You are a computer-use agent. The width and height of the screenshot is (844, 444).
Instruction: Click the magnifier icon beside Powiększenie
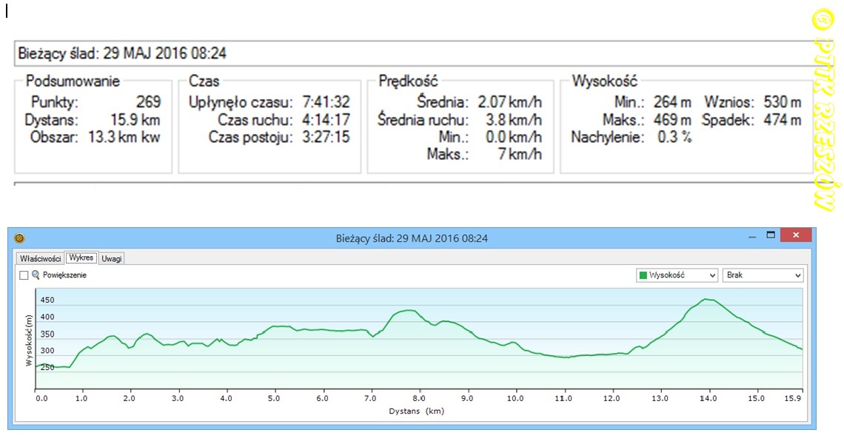(36, 275)
